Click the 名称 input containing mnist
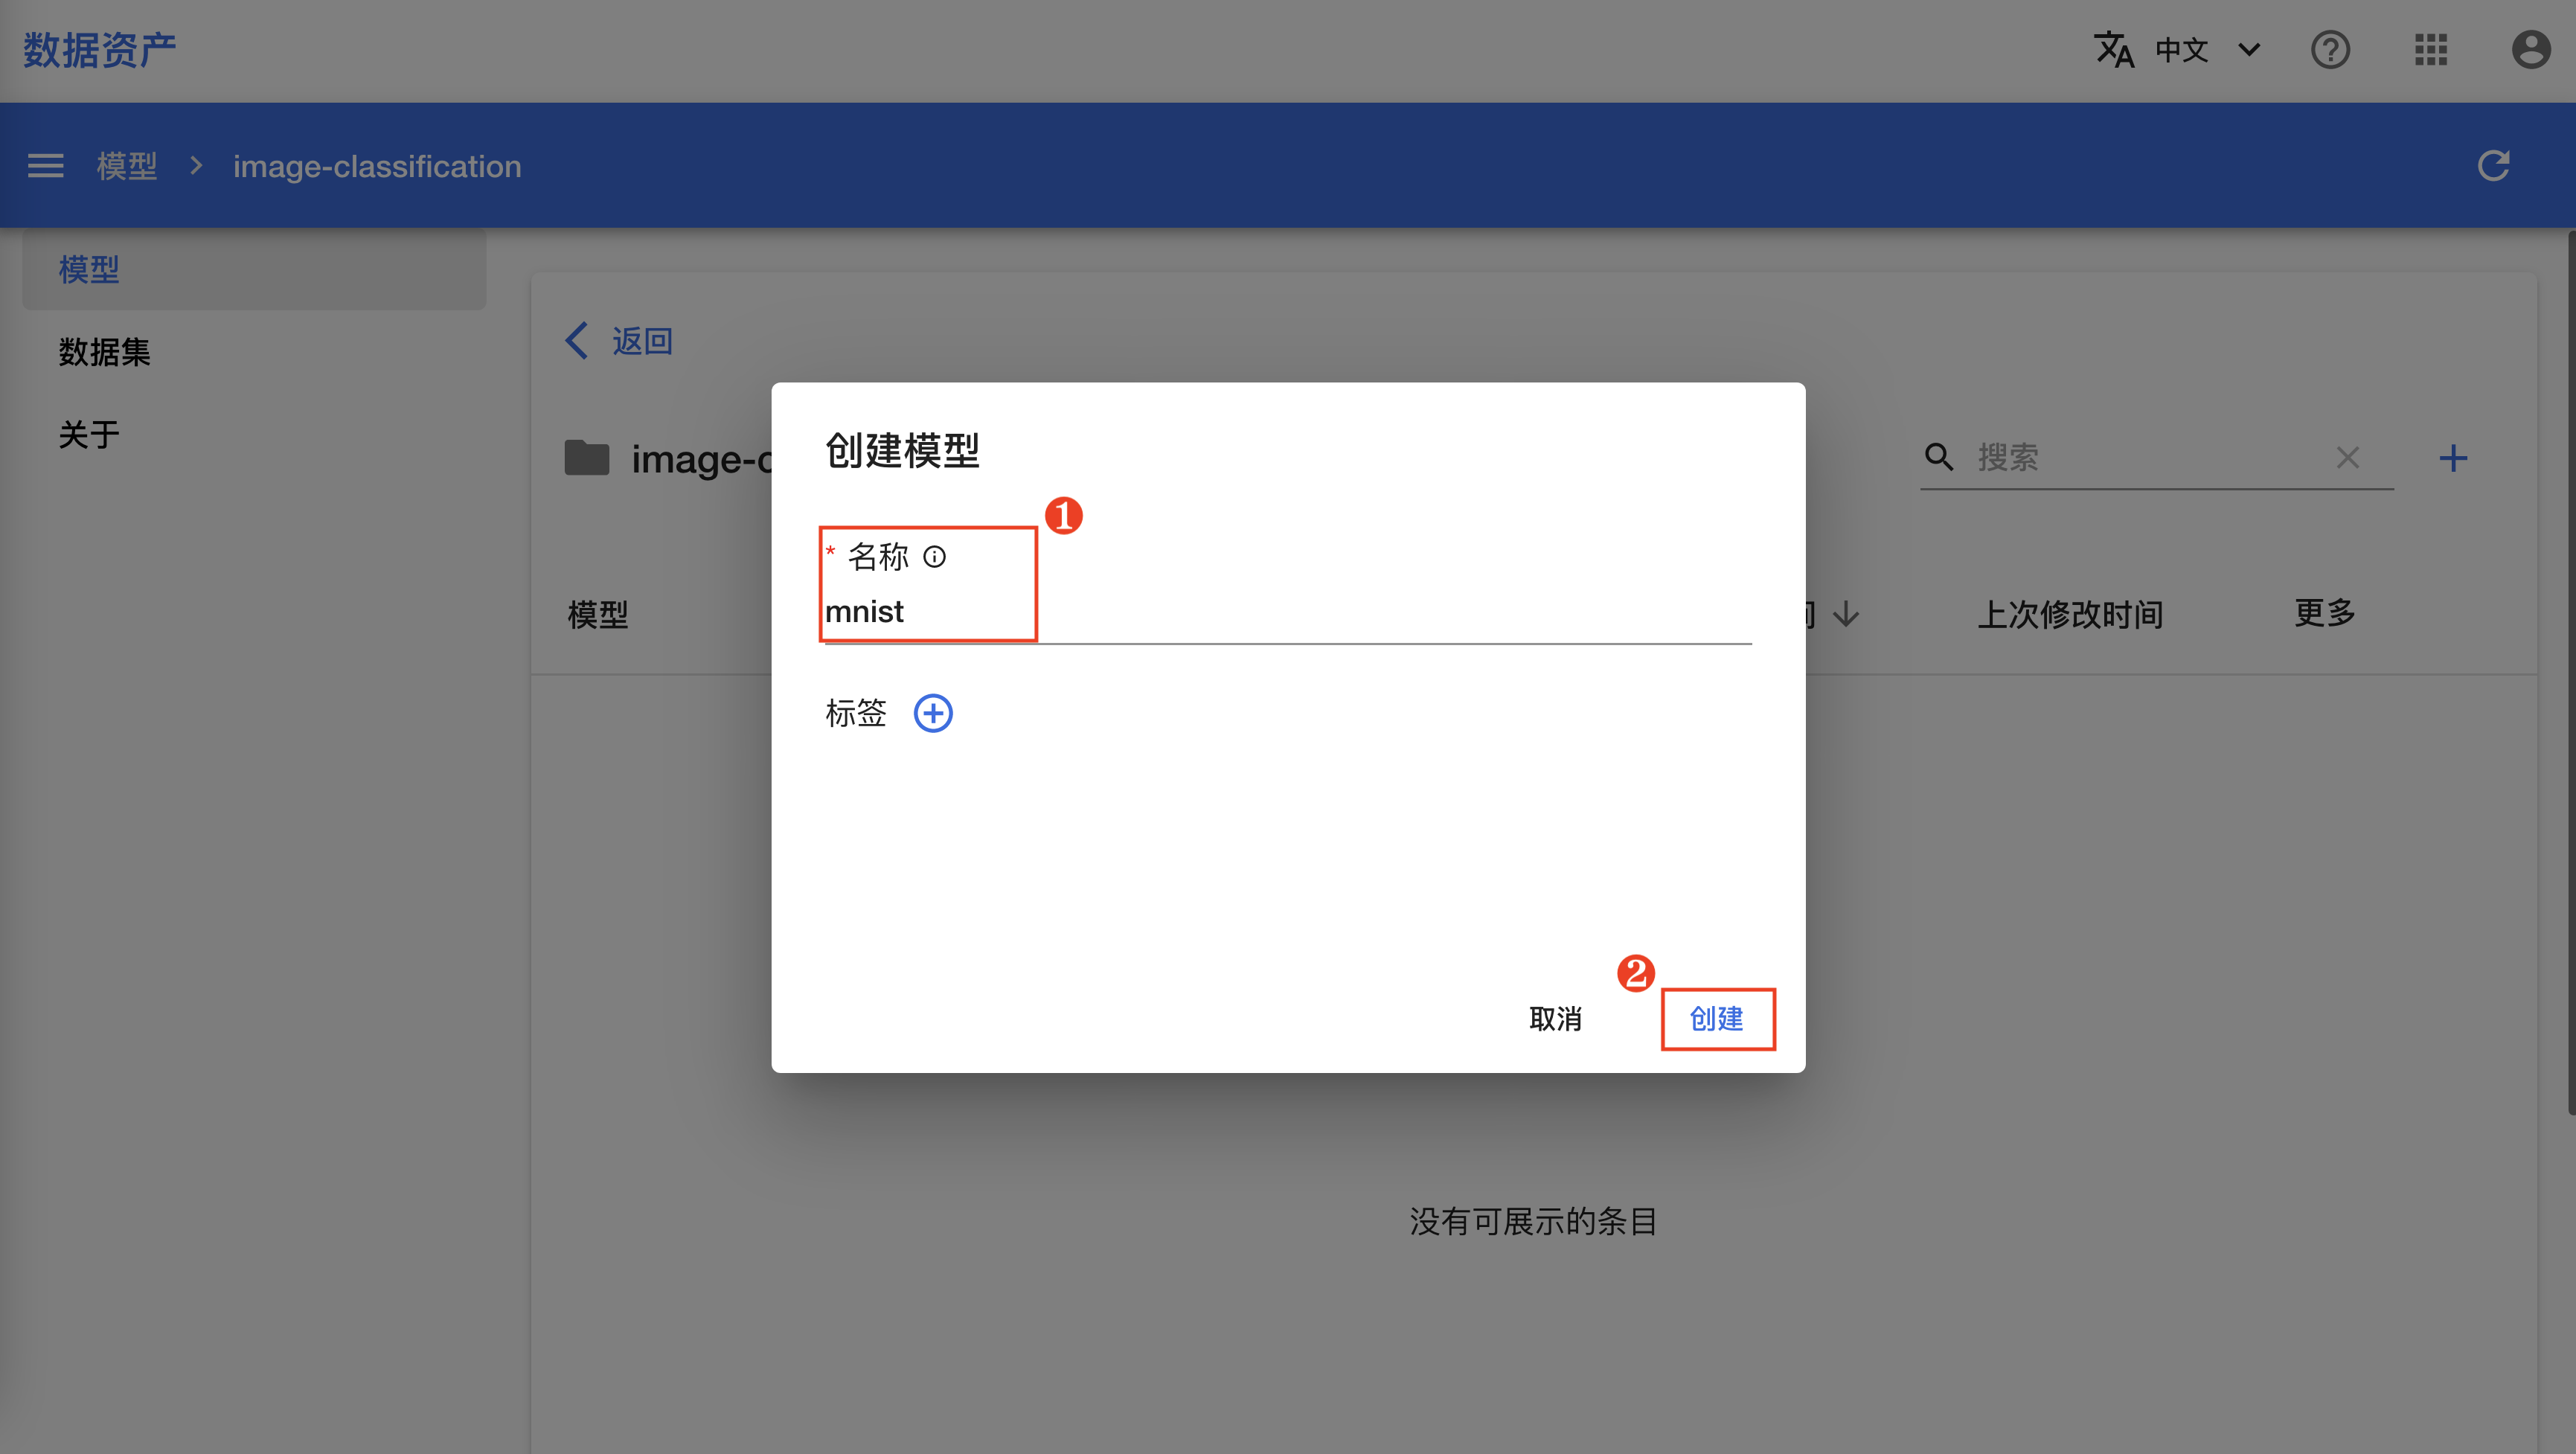 coord(1288,611)
